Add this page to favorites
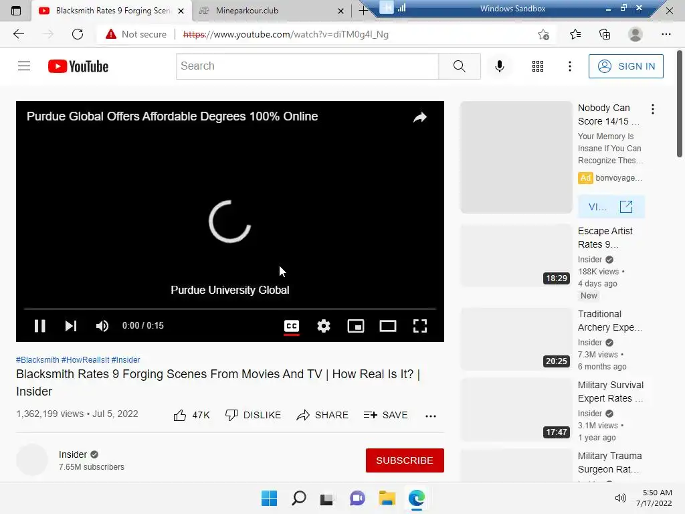 (x=543, y=34)
